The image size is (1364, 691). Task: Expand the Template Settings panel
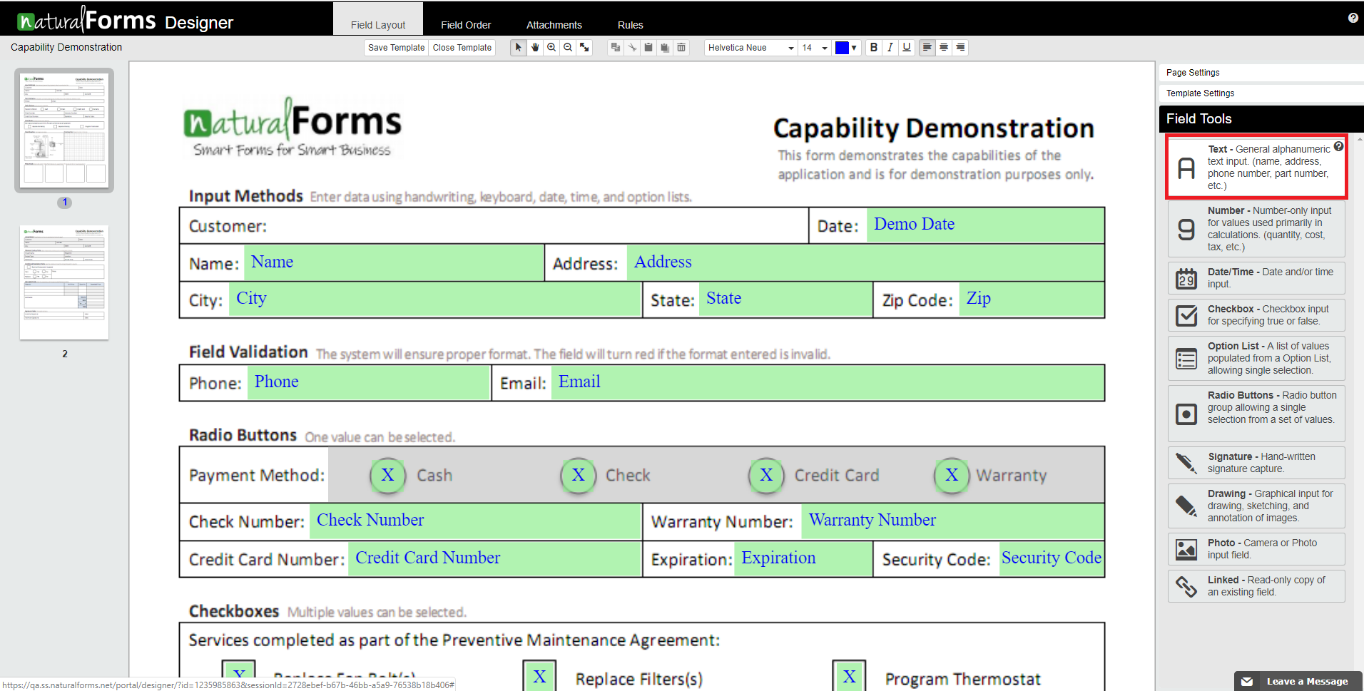(1261, 93)
